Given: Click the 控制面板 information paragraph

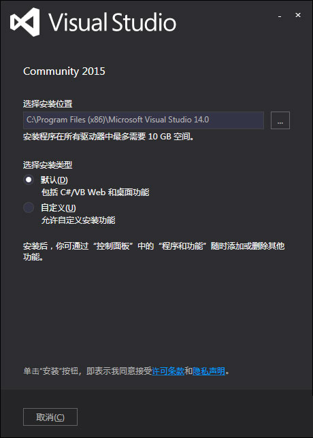Looking at the screenshot, I should click(154, 252).
